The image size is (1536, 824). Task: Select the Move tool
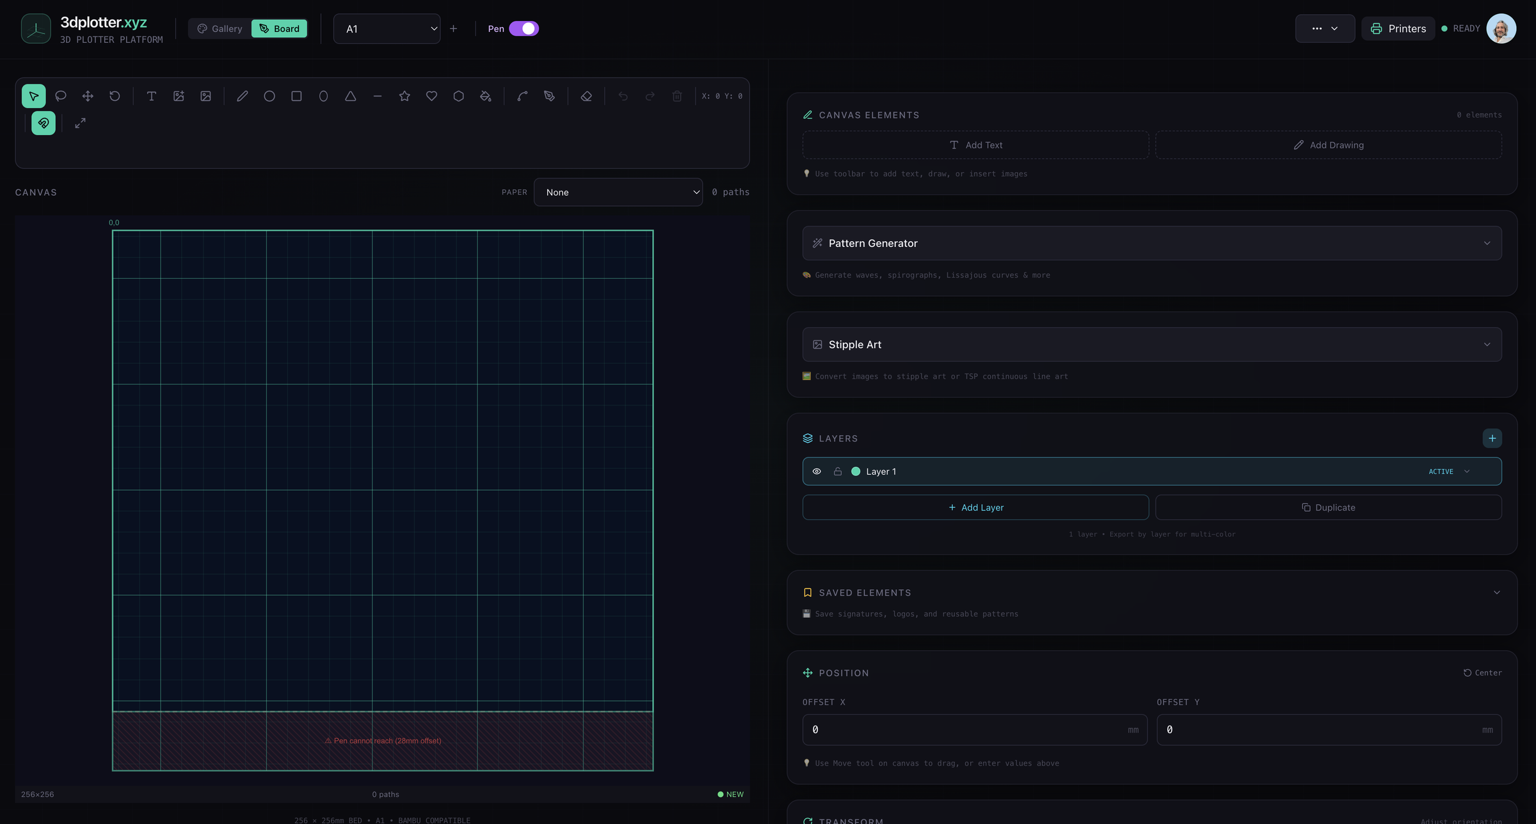tap(88, 96)
